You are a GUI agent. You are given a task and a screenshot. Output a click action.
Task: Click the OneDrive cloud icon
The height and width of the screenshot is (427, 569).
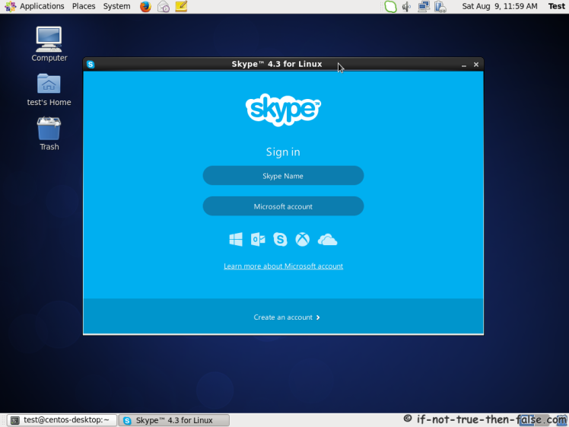[327, 240]
